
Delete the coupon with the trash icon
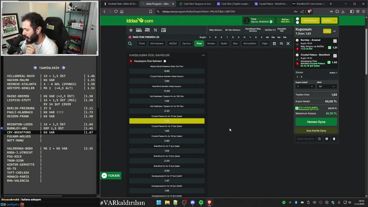click(334, 139)
